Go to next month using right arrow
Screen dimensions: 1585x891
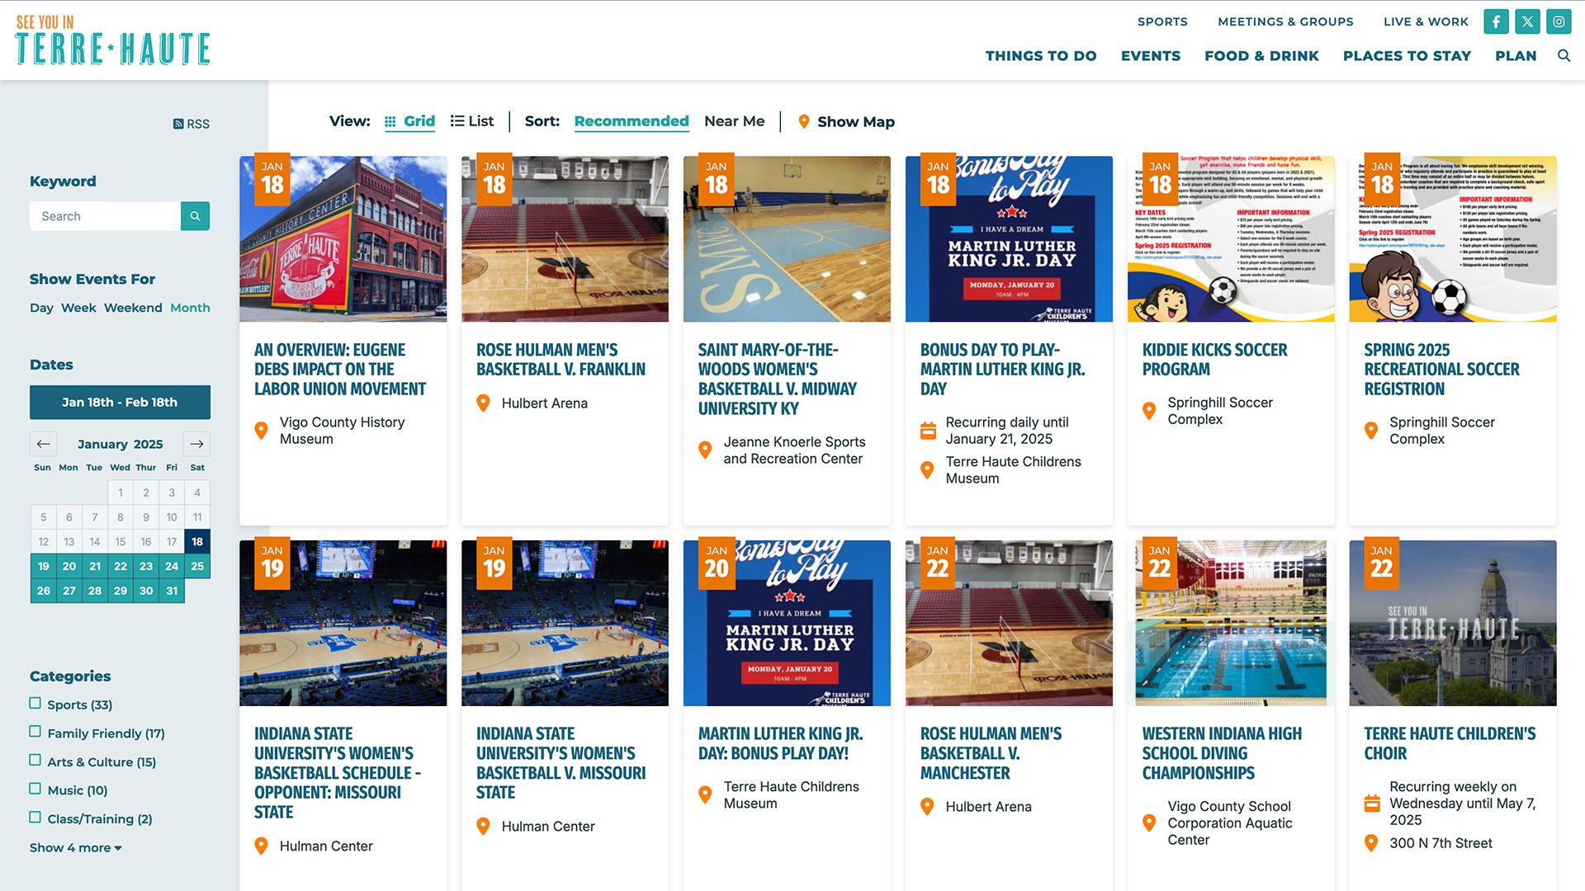point(196,444)
